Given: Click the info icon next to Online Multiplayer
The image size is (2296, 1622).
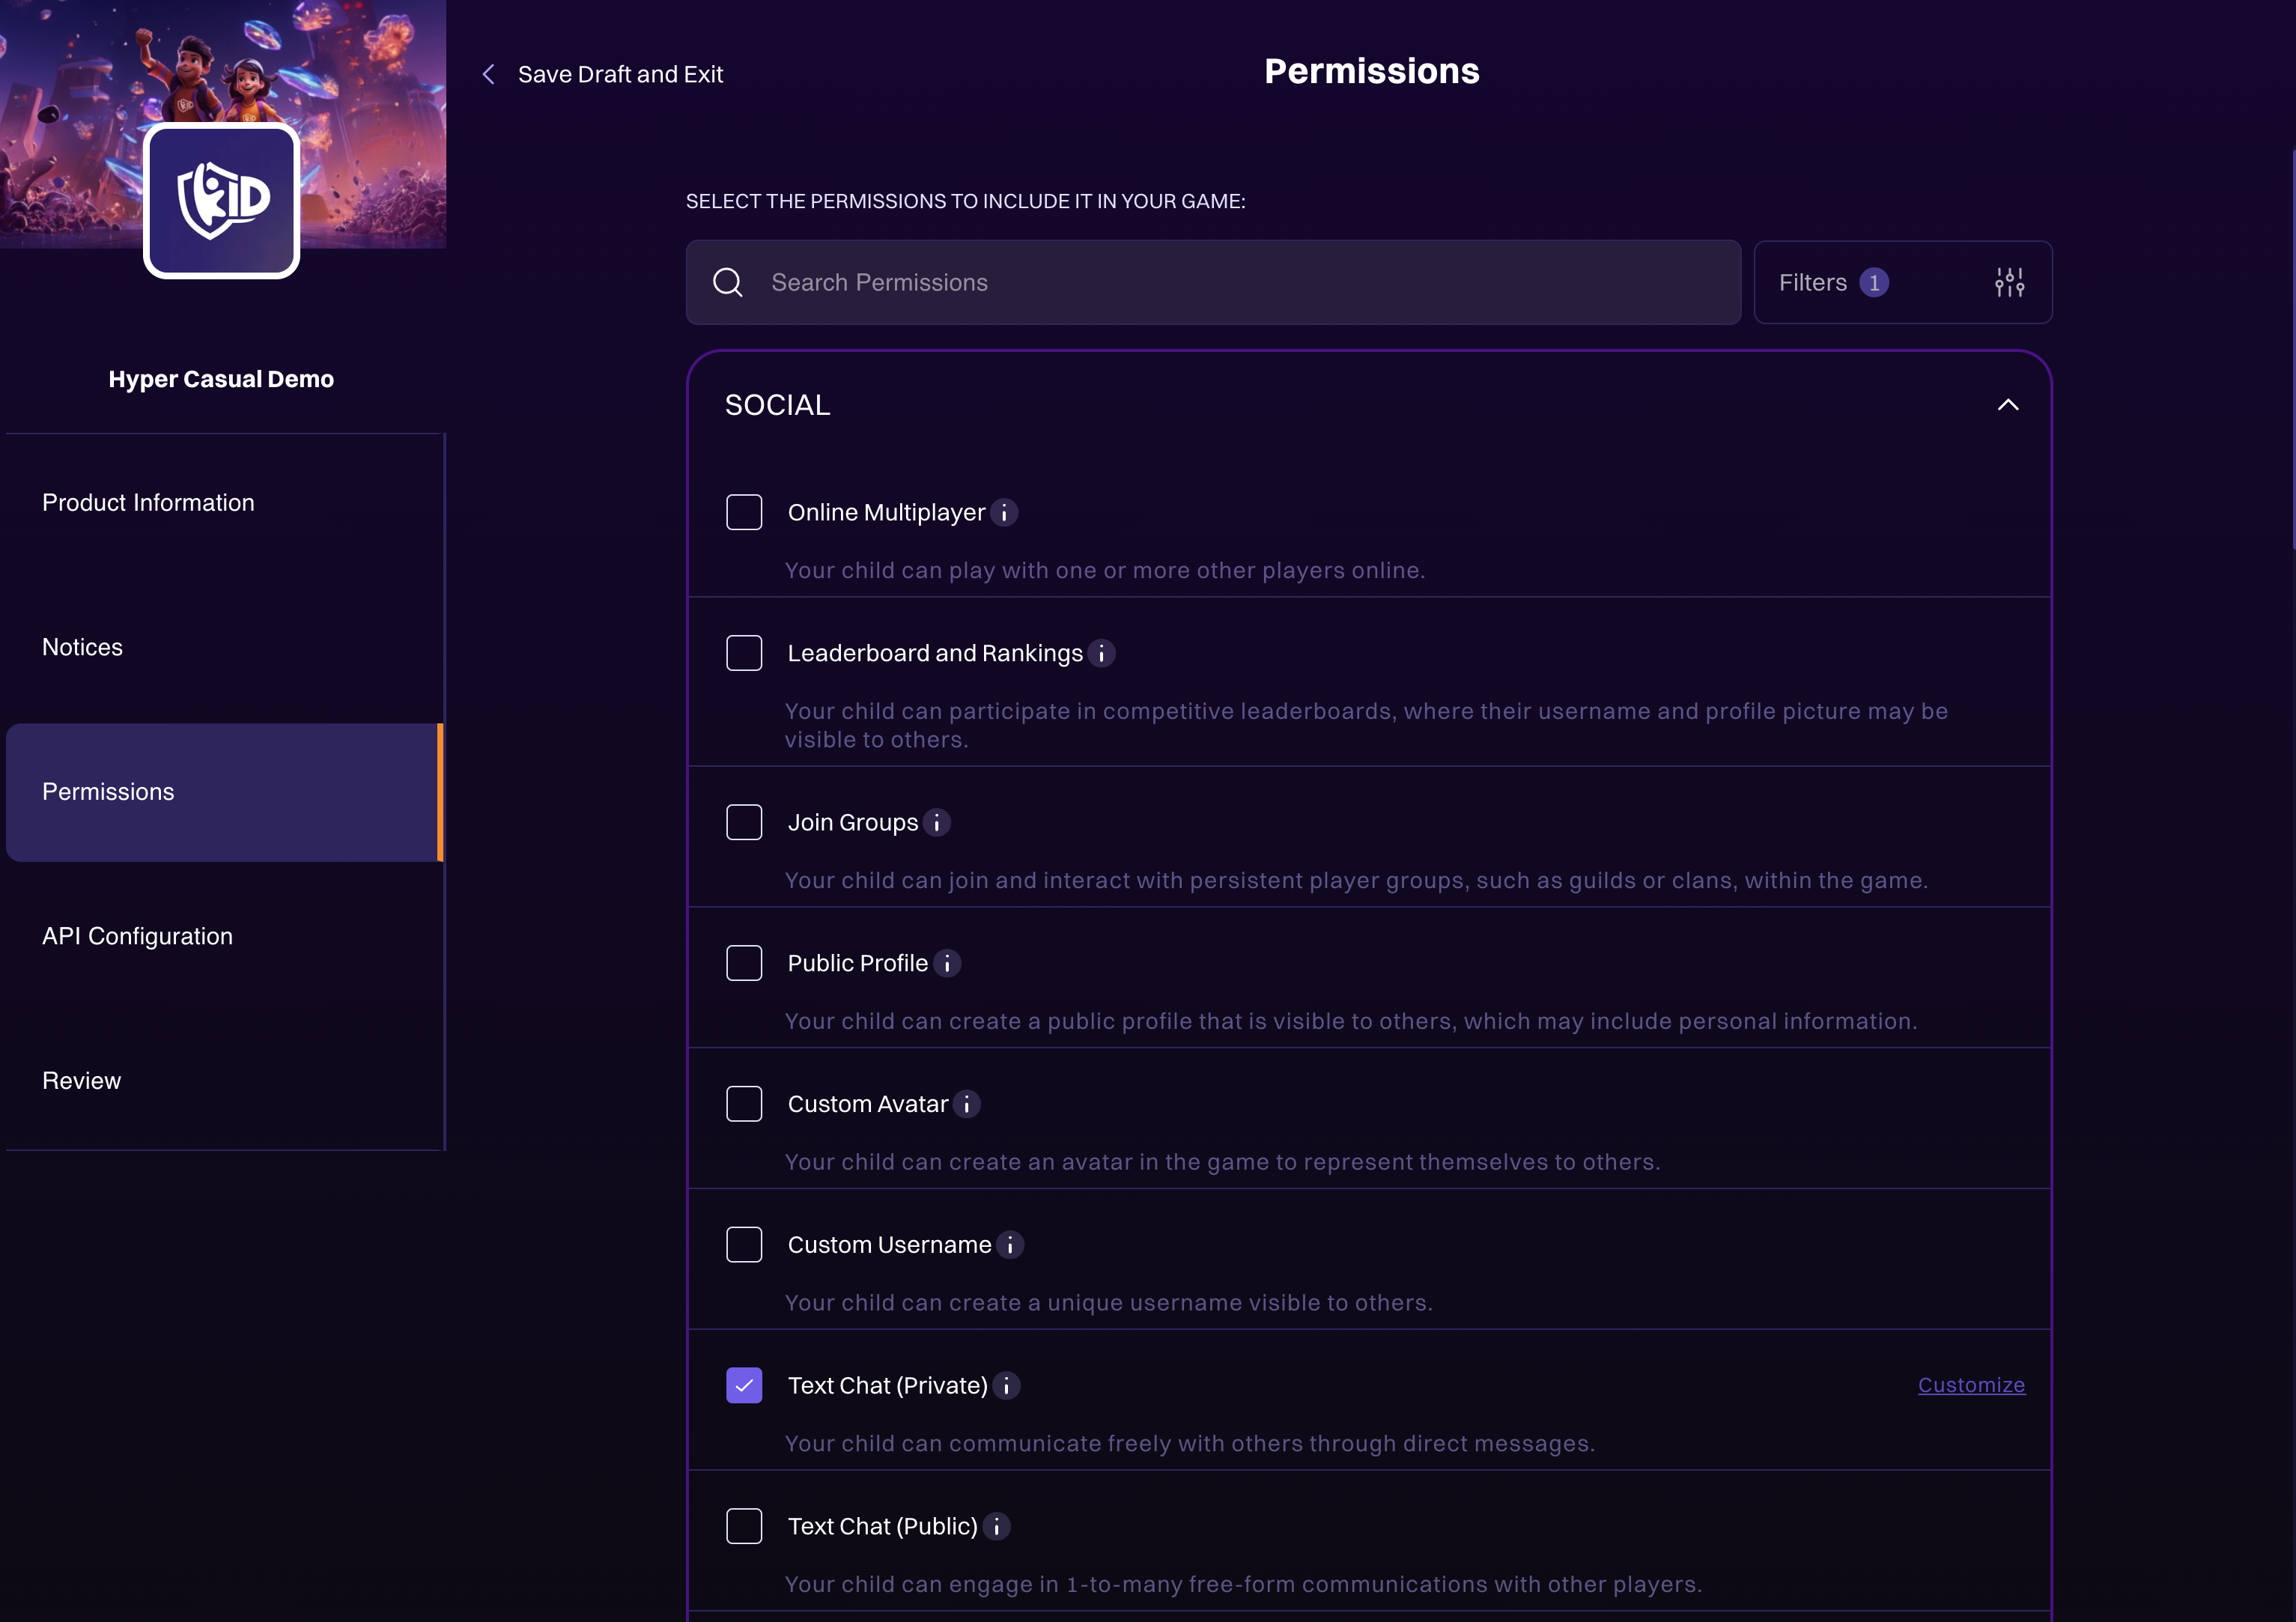Looking at the screenshot, I should click(x=1006, y=512).
